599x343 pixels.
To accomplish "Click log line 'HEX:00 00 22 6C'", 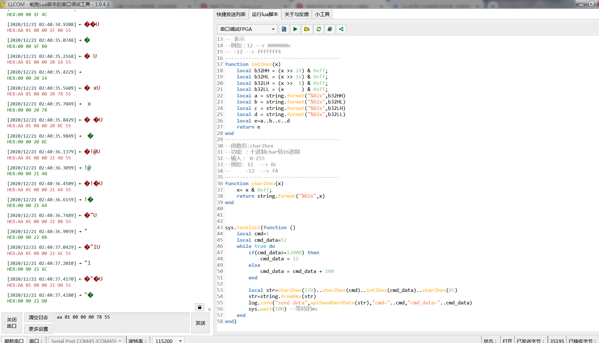I will pyautogui.click(x=27, y=269).
